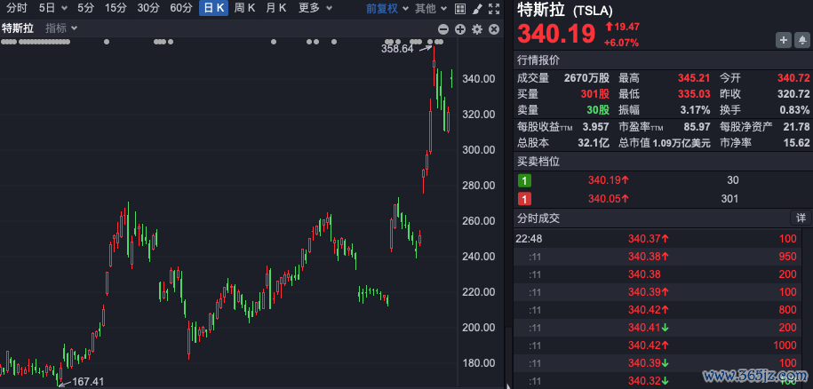Click the 345.21 highest price value

coord(693,79)
